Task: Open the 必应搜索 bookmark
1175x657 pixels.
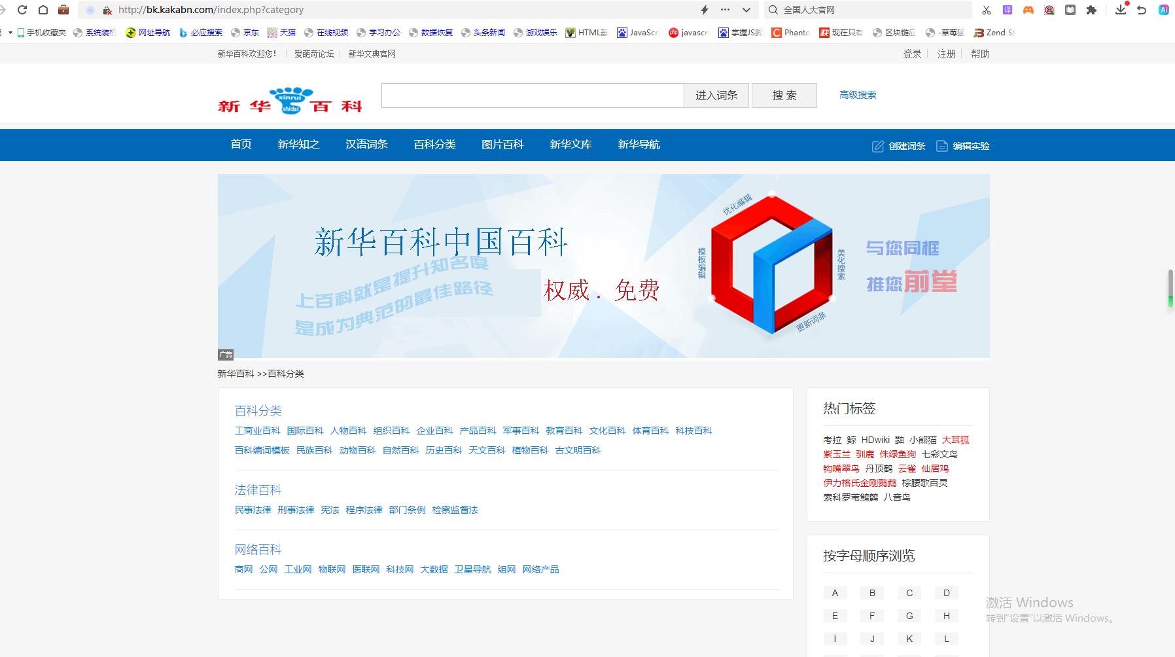Action: (x=201, y=33)
